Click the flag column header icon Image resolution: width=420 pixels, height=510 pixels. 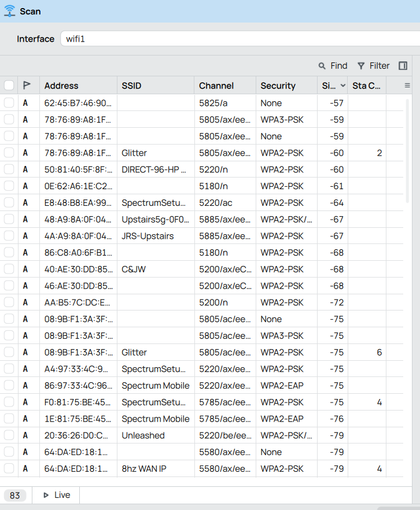[27, 86]
